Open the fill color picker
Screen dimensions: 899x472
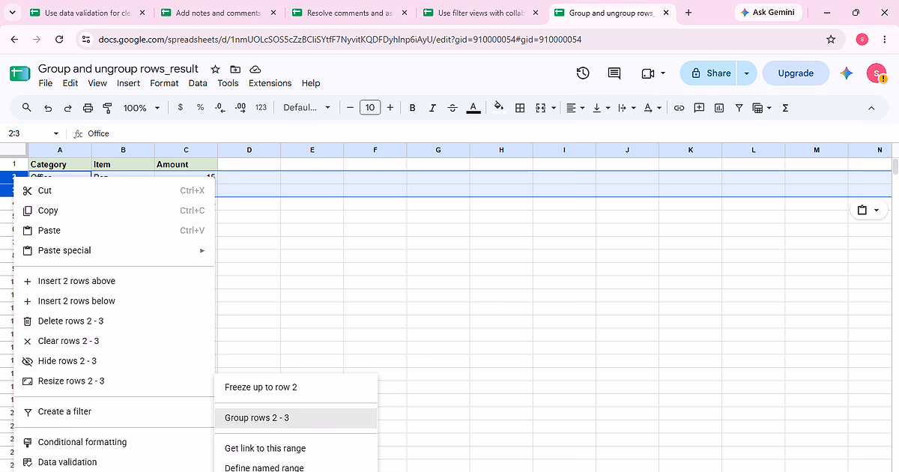[x=500, y=108]
